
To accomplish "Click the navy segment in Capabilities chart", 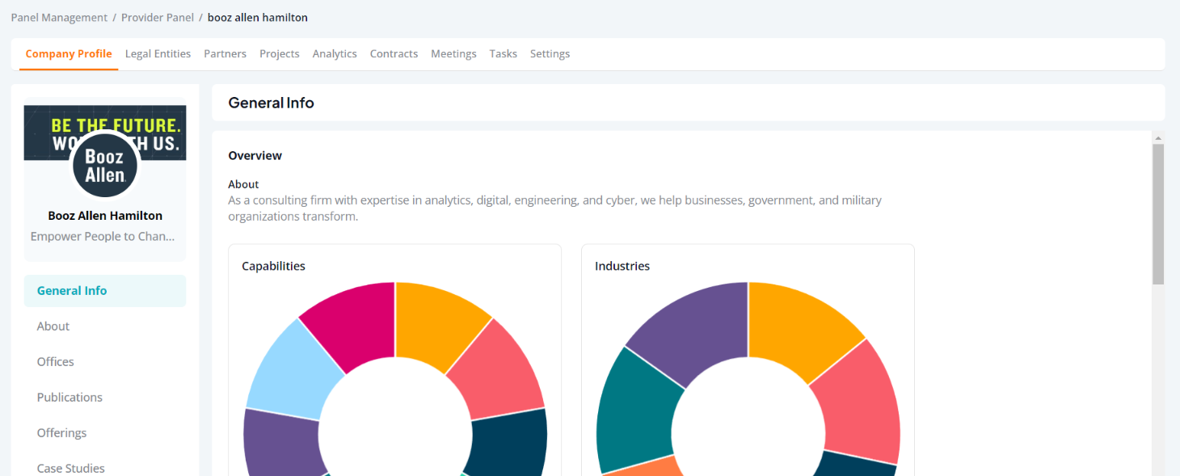I will [508, 442].
